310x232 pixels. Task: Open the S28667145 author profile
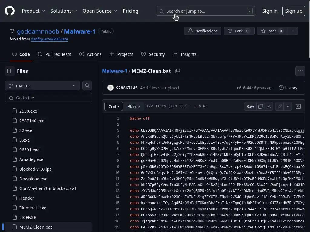click(127, 88)
